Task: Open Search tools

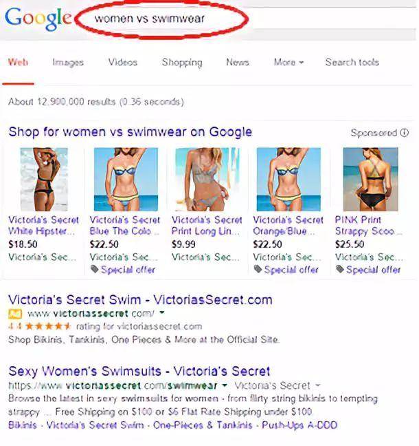Action: 352,62
